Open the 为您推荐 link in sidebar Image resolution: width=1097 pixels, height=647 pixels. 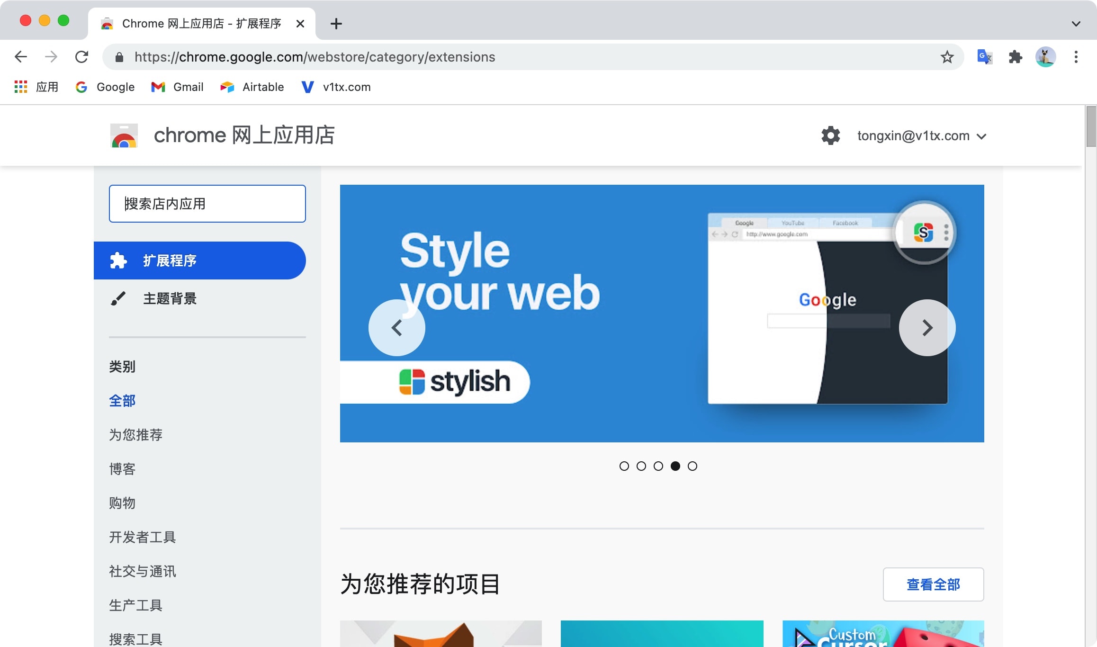(x=136, y=435)
